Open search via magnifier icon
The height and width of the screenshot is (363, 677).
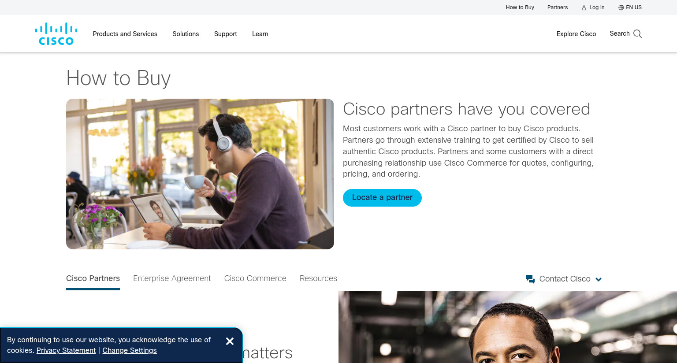point(637,34)
